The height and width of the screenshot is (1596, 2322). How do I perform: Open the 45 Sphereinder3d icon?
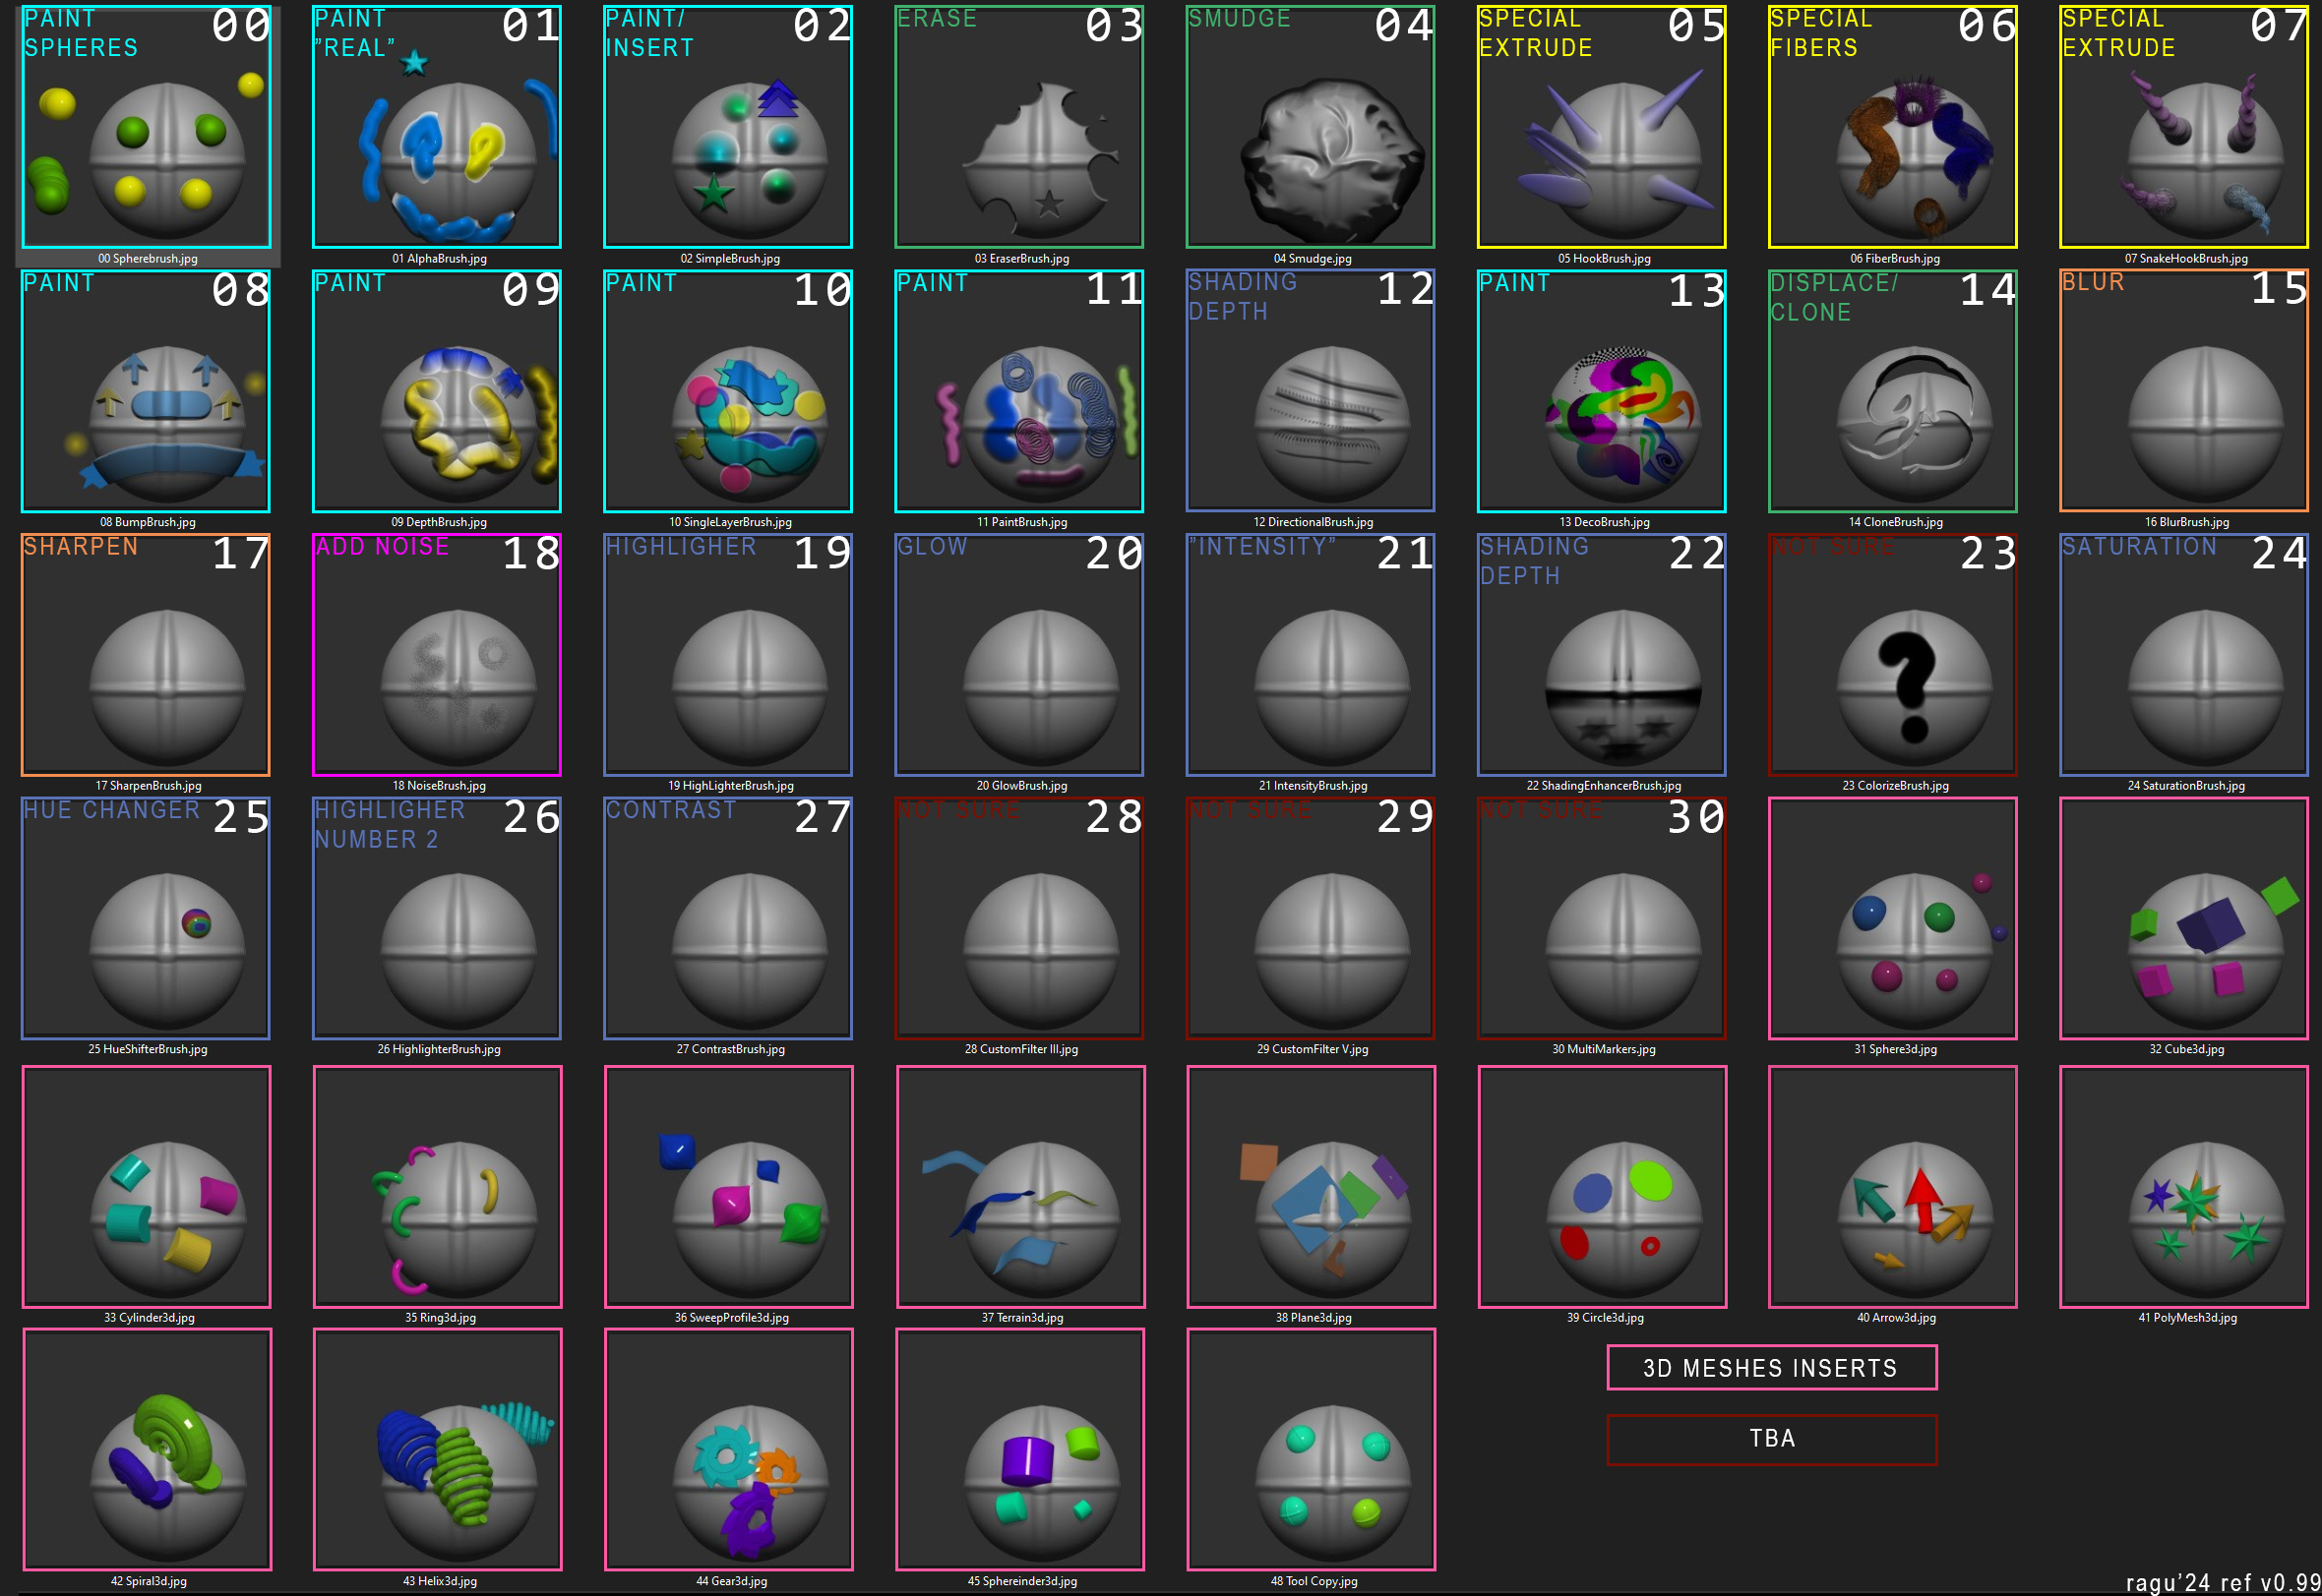[x=1019, y=1449]
